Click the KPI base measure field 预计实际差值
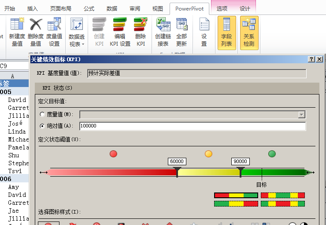 (196, 73)
